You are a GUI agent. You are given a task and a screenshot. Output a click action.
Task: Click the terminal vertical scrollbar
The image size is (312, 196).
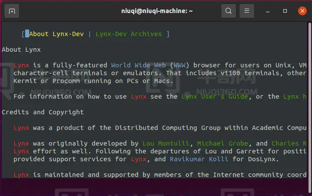[310, 107]
